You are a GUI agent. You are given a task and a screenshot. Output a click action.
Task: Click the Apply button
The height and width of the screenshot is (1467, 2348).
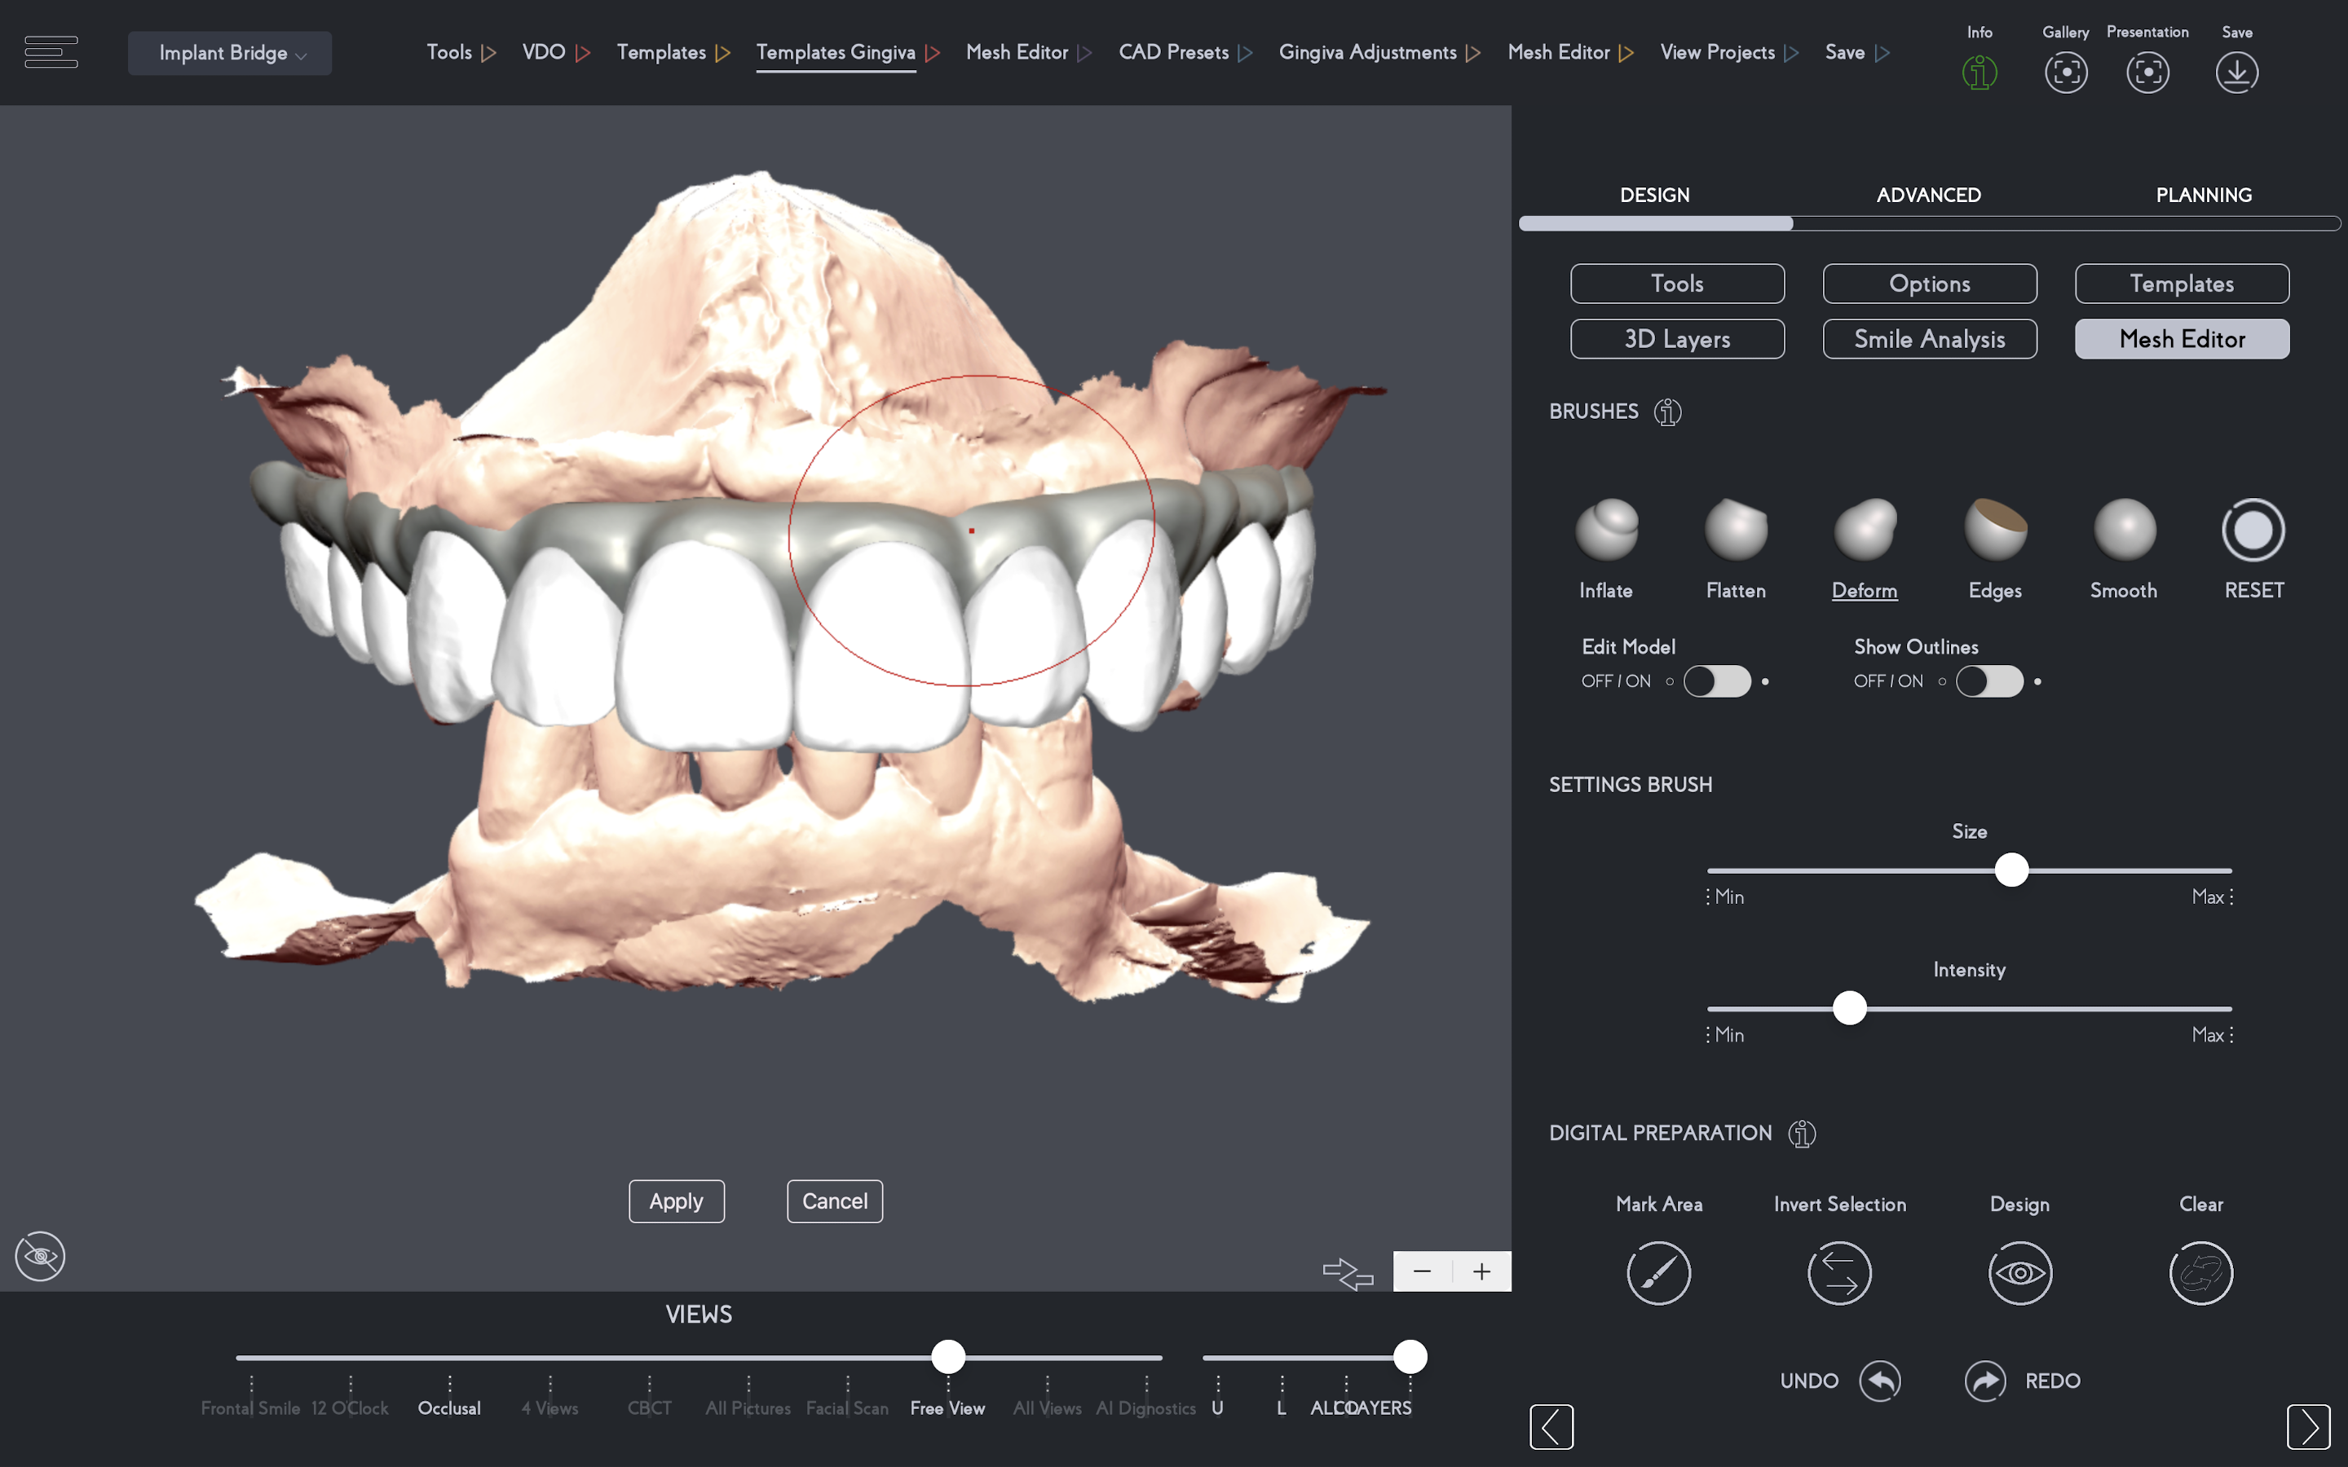coord(676,1201)
